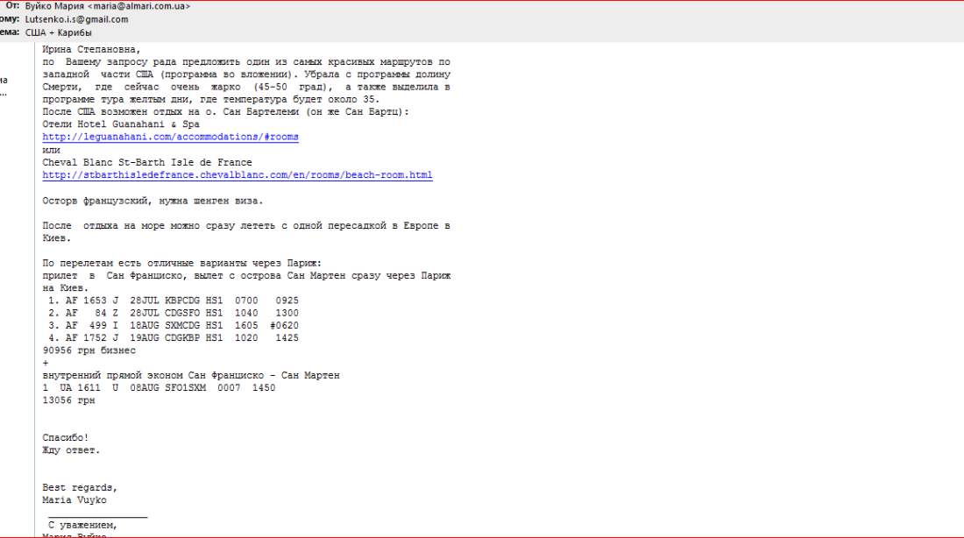Click the line "Отели Hotel Guanahani & Spa"
Viewport: 964px width, 538px height.
pyautogui.click(x=121, y=124)
